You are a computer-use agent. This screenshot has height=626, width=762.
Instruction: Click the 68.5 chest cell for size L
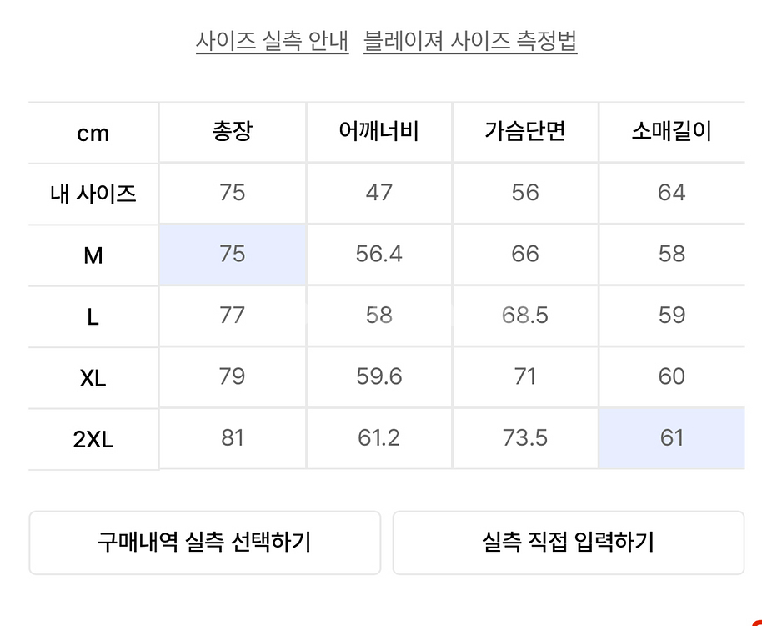[525, 316]
